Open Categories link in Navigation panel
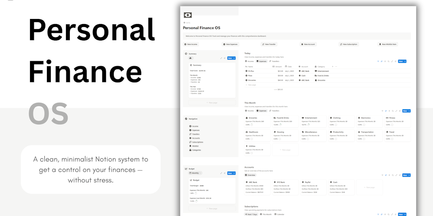 tap(195, 150)
